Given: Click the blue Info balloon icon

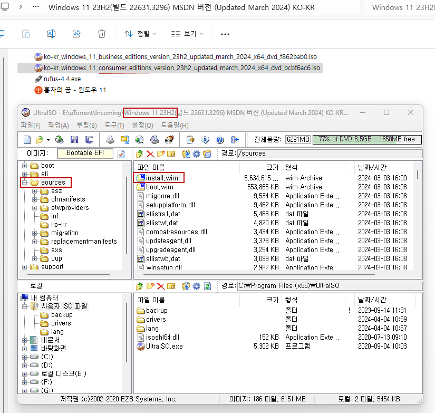Looking at the screenshot, I should tap(205, 140).
